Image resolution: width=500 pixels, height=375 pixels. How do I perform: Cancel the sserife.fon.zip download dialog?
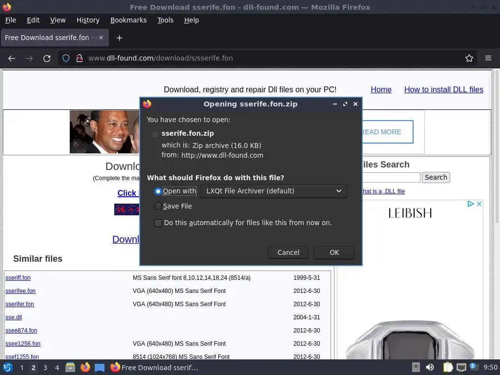click(288, 252)
